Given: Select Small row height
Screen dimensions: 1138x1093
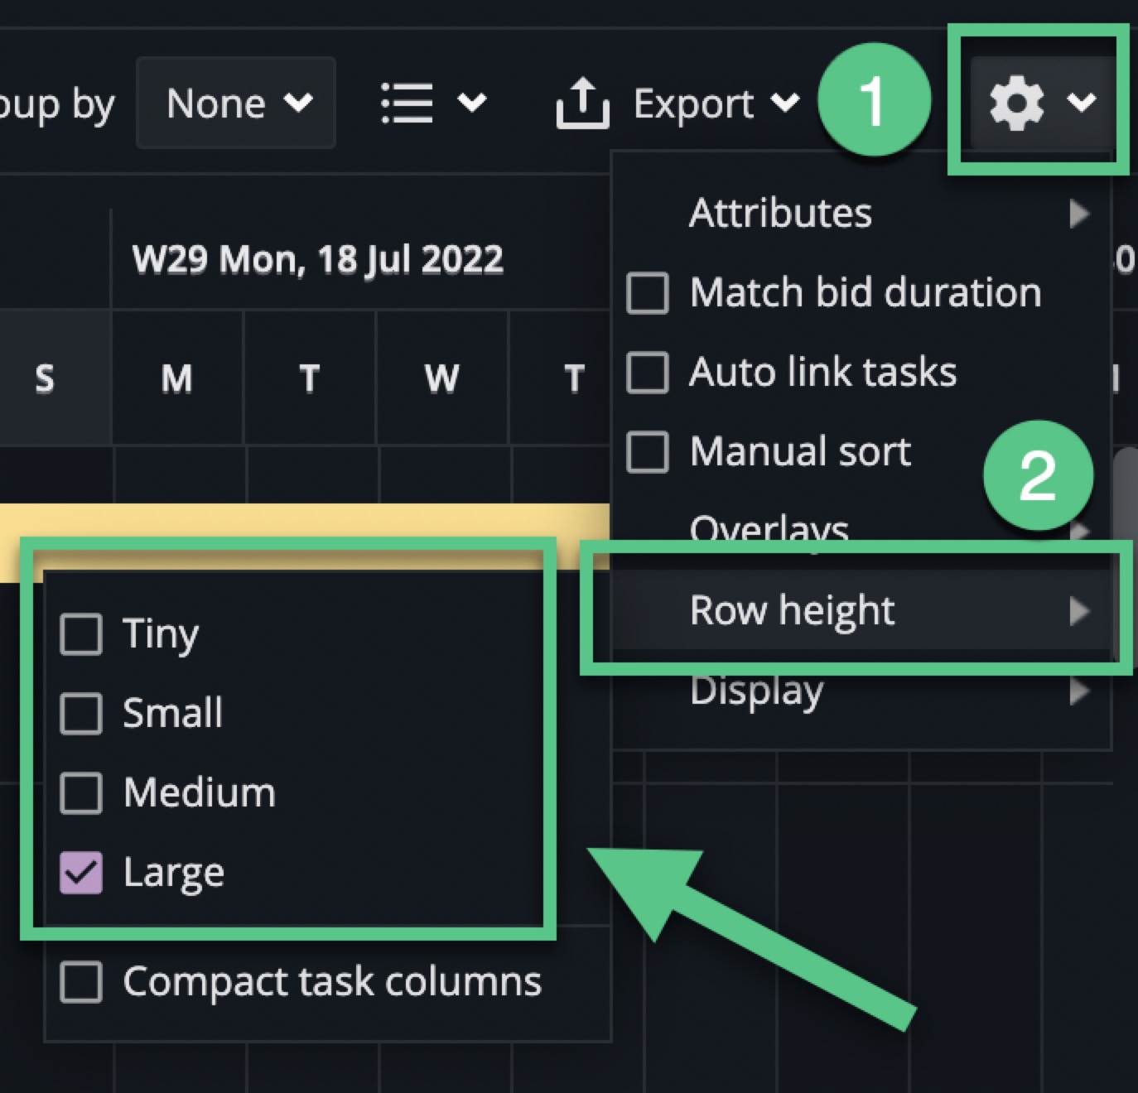Looking at the screenshot, I should click(81, 714).
